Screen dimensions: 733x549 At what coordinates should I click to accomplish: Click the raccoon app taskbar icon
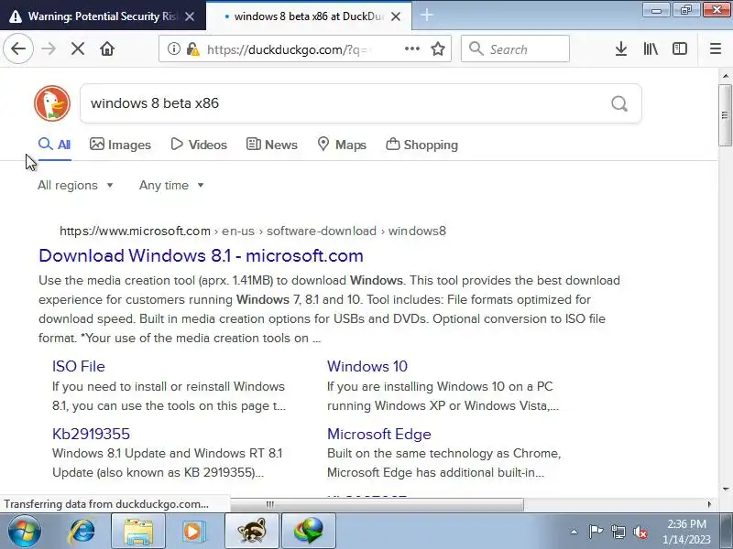point(252,532)
